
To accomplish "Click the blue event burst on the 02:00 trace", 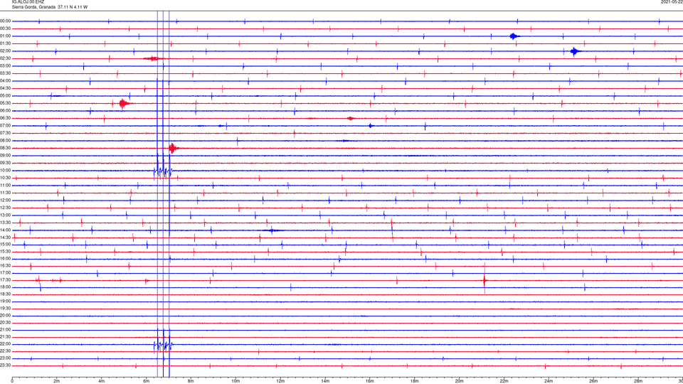I will [x=575, y=51].
